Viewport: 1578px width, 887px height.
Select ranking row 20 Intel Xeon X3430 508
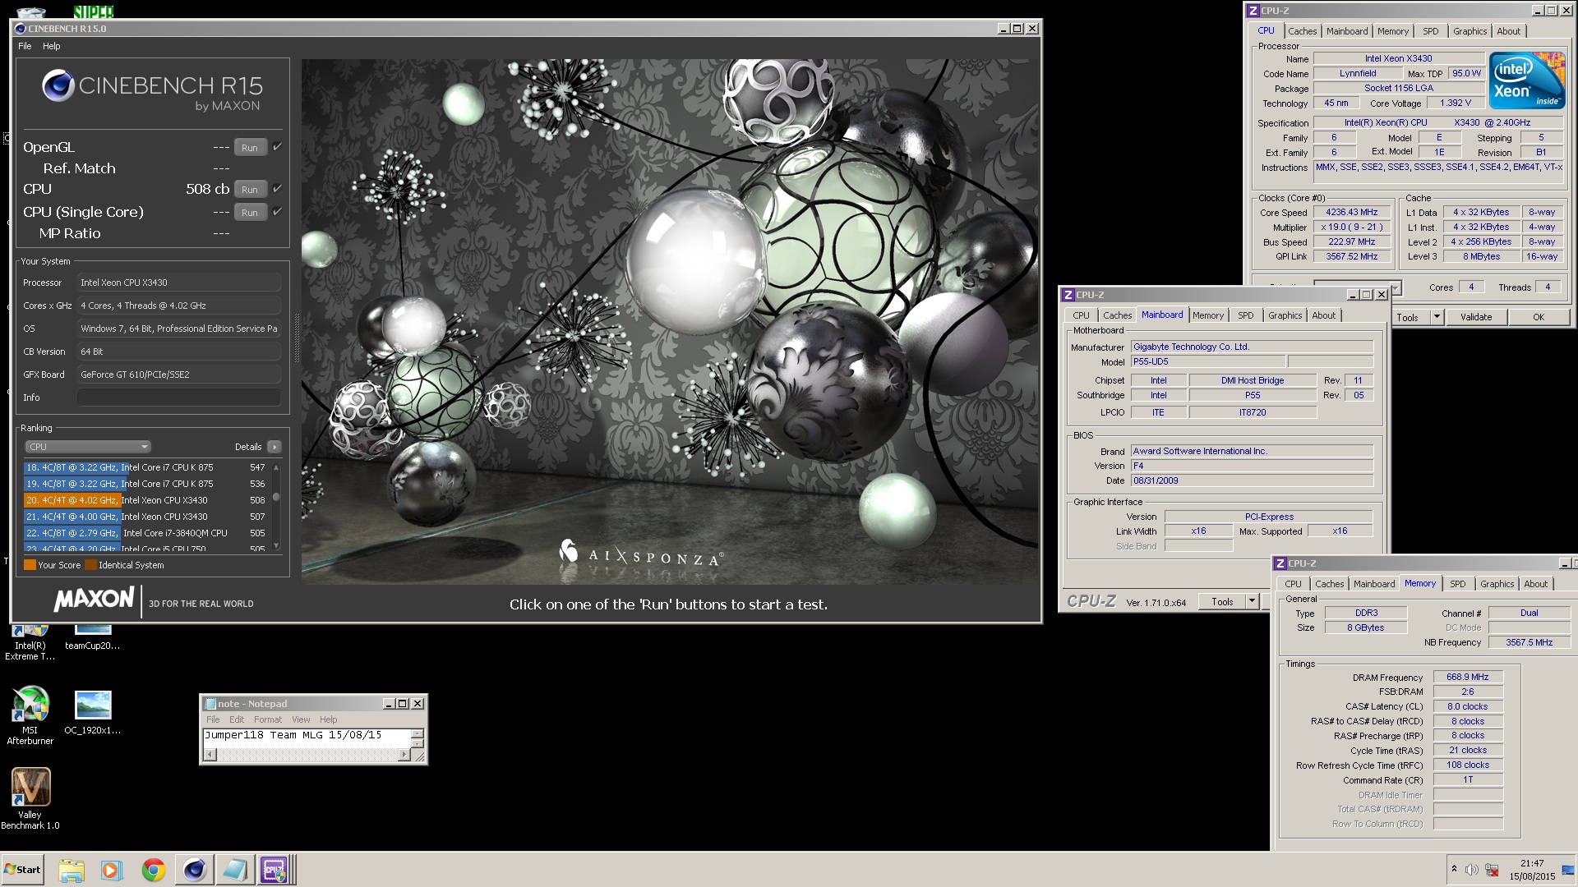tap(145, 500)
